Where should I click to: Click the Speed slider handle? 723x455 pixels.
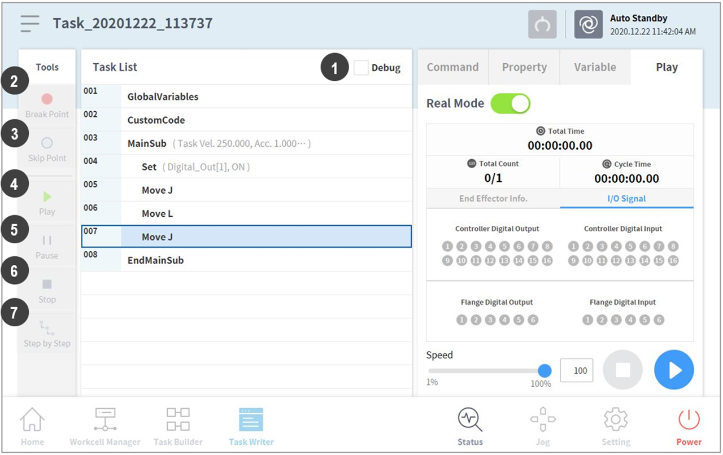tap(545, 371)
